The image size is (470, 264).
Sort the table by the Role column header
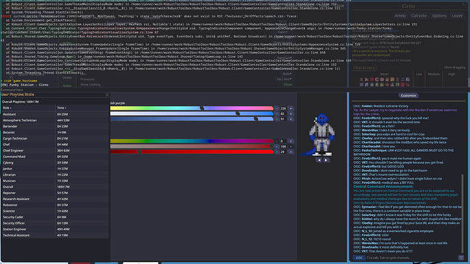pyautogui.click(x=29, y=108)
